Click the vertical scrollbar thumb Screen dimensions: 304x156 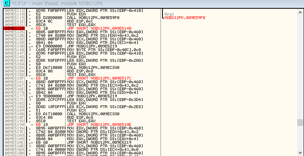click(300, 122)
